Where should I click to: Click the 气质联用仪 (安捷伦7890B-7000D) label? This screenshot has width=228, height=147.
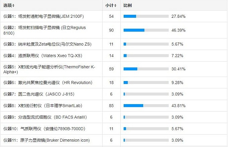coord(44,129)
